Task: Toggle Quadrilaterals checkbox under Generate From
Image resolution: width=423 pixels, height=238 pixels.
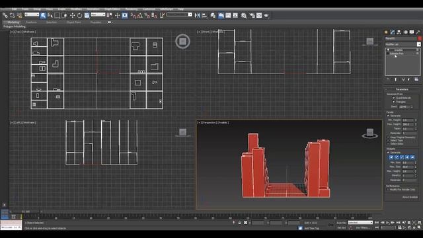Action: coord(393,98)
